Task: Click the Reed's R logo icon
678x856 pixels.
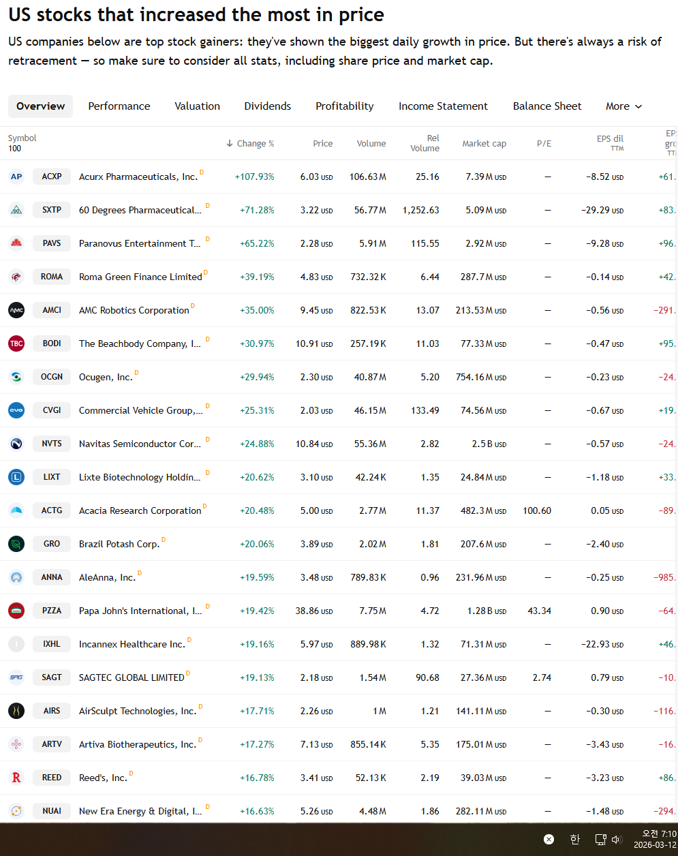Action: tap(16, 778)
